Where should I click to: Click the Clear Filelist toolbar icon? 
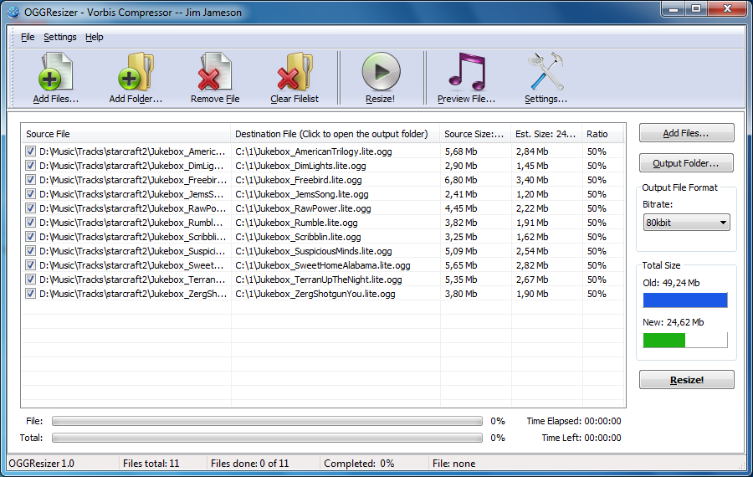[x=294, y=72]
